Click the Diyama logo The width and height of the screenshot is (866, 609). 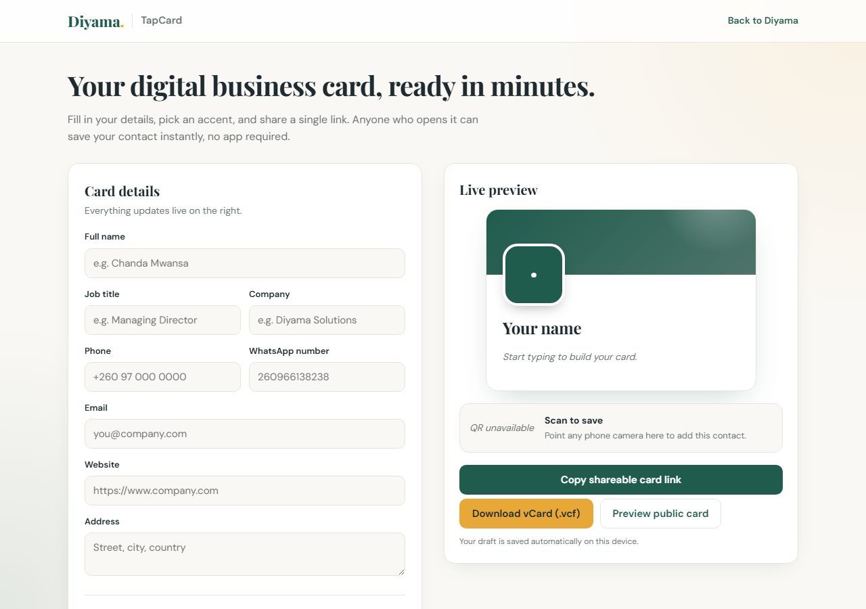pos(95,22)
